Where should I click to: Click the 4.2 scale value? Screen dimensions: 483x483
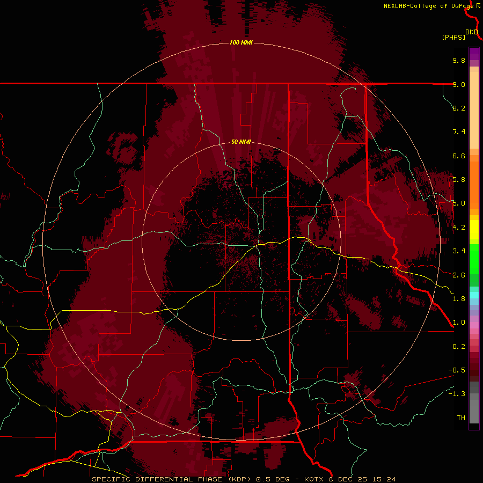click(x=459, y=228)
